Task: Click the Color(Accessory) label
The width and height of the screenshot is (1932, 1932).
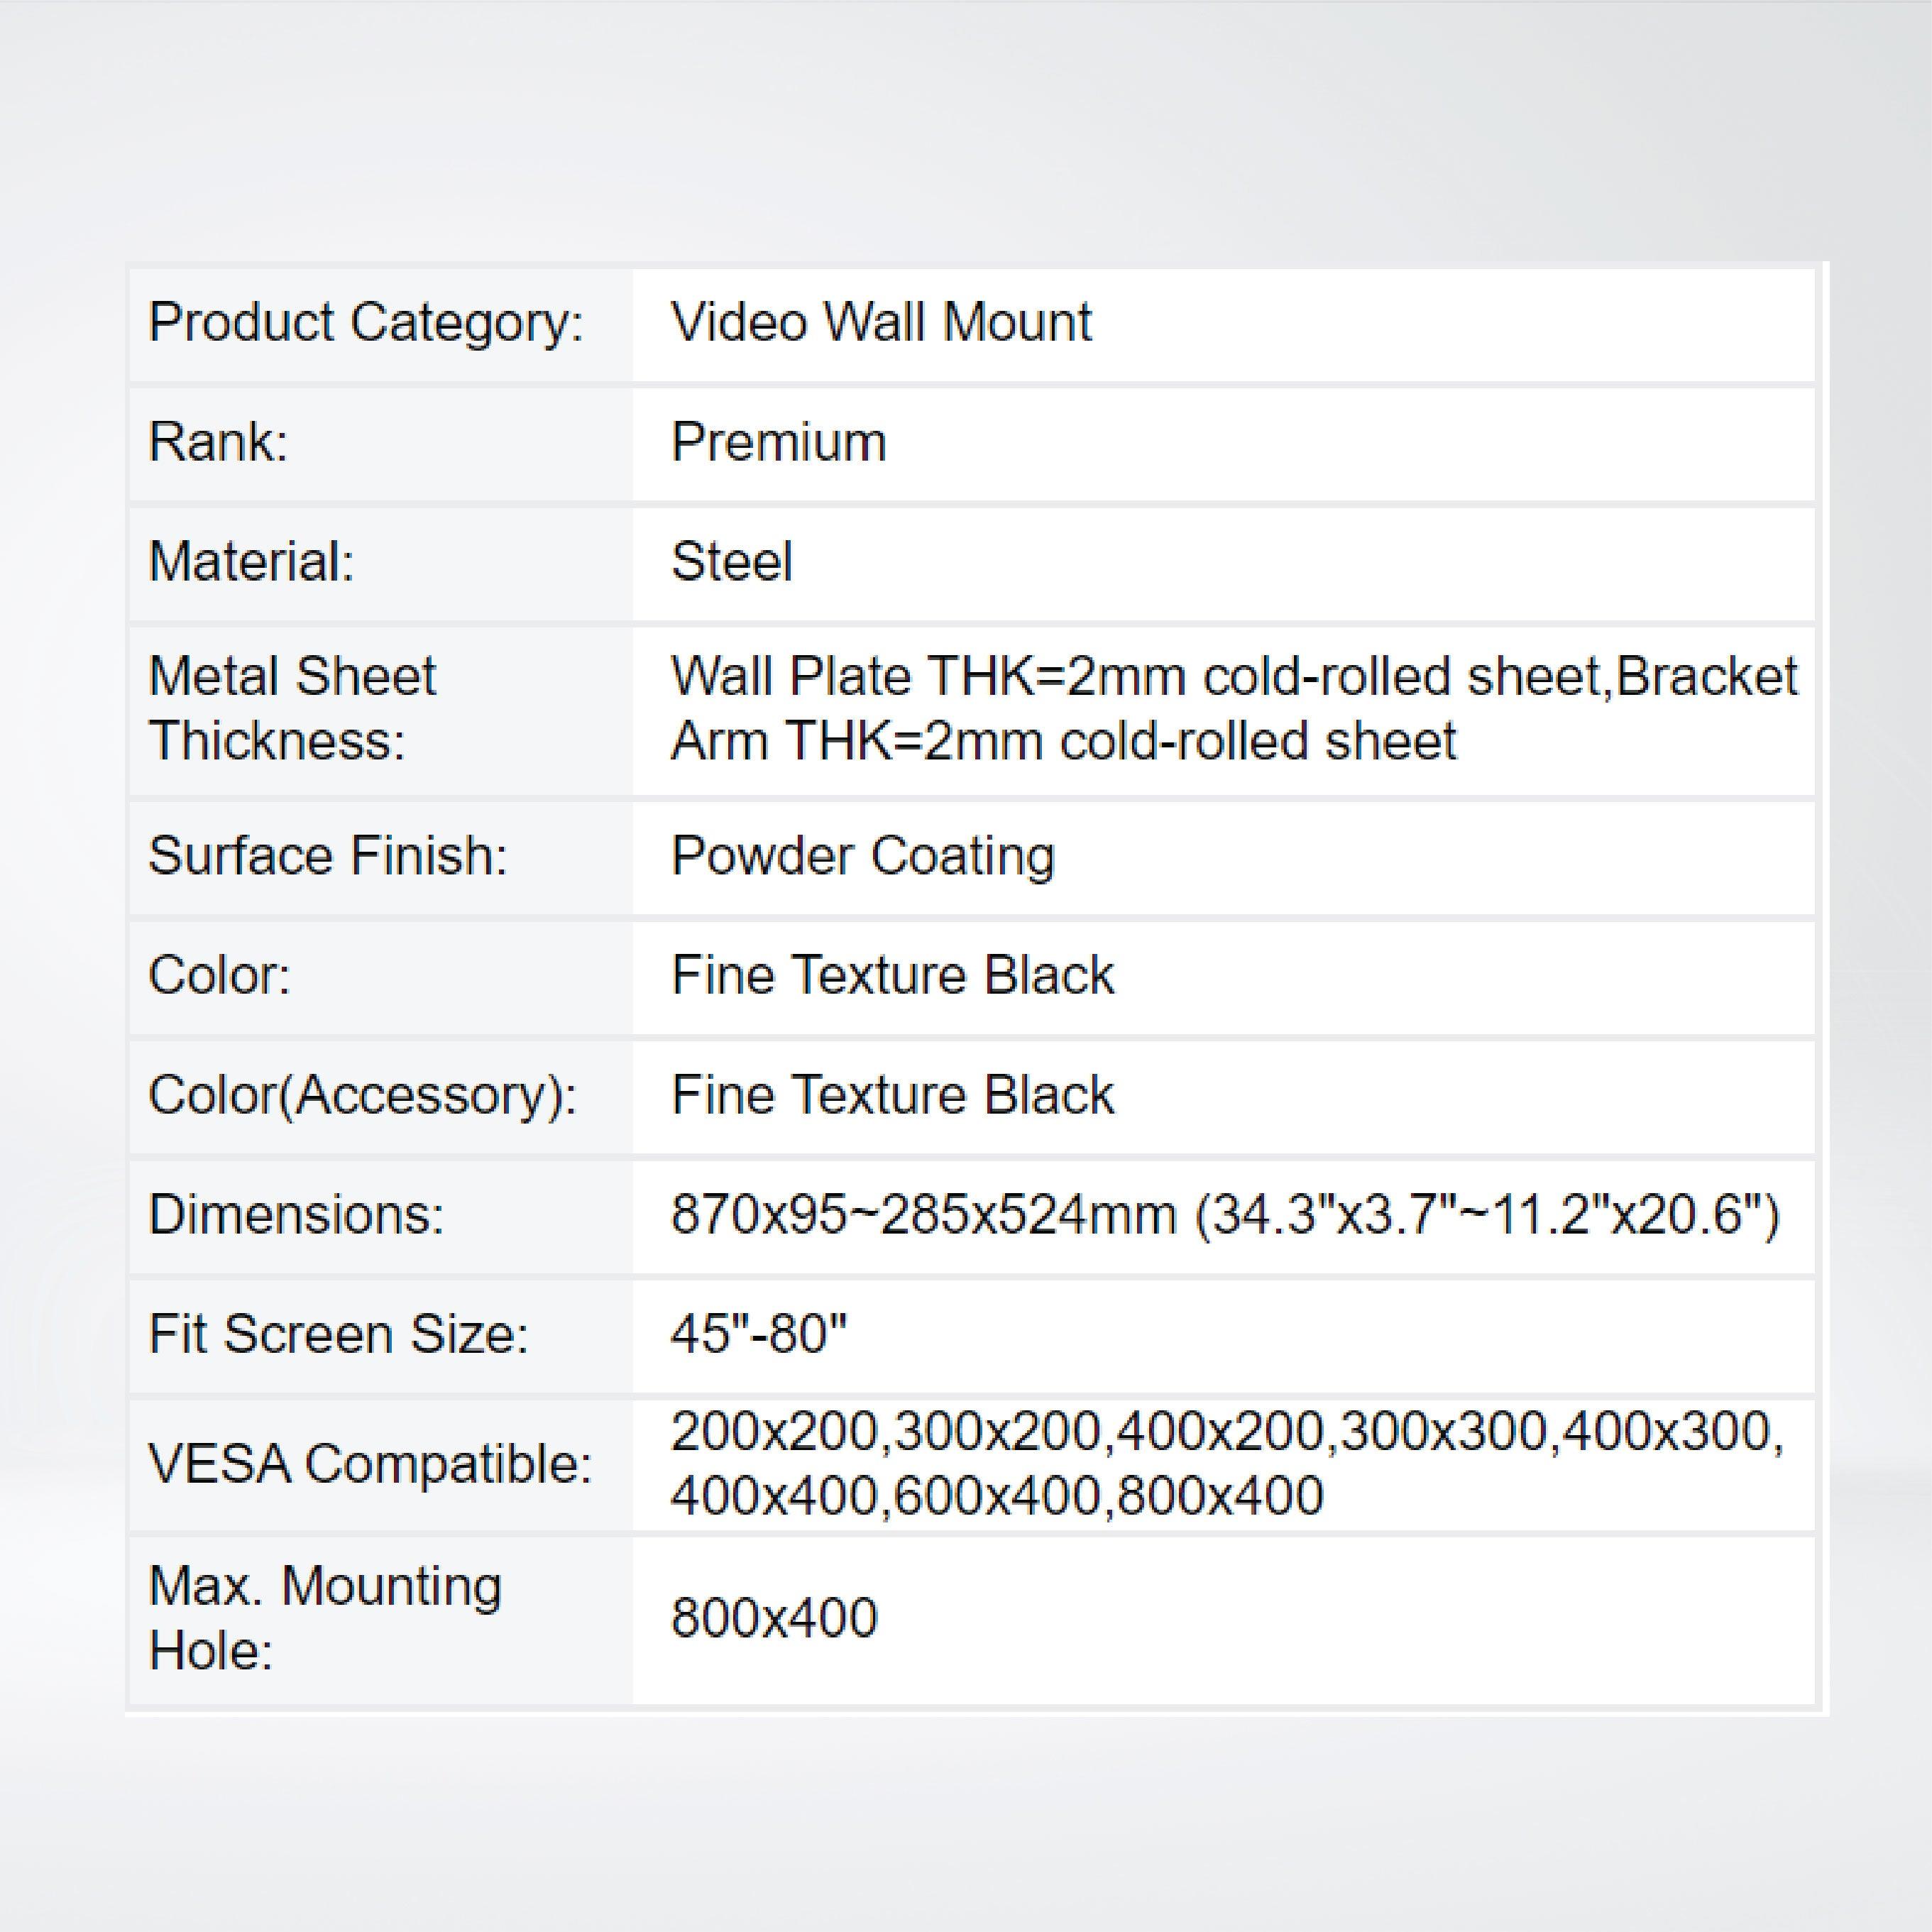Action: pyautogui.click(x=362, y=1094)
